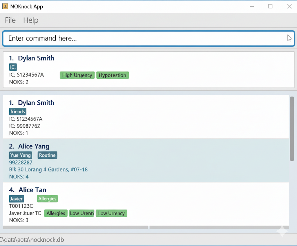Click the vertical scrollbar thumb of the list
297x246 pixels.
[x=292, y=129]
